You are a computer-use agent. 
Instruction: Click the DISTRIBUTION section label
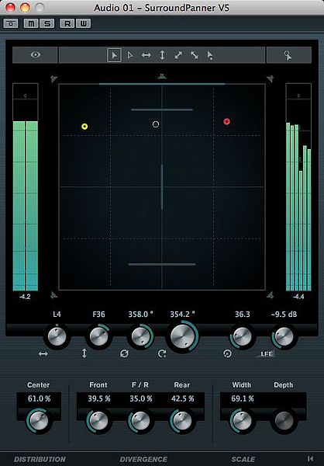tap(40, 459)
